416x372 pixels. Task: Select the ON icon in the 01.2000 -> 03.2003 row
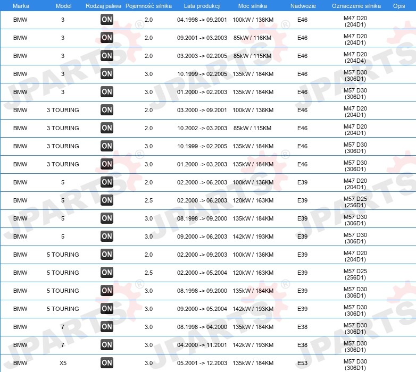pyautogui.click(x=107, y=164)
